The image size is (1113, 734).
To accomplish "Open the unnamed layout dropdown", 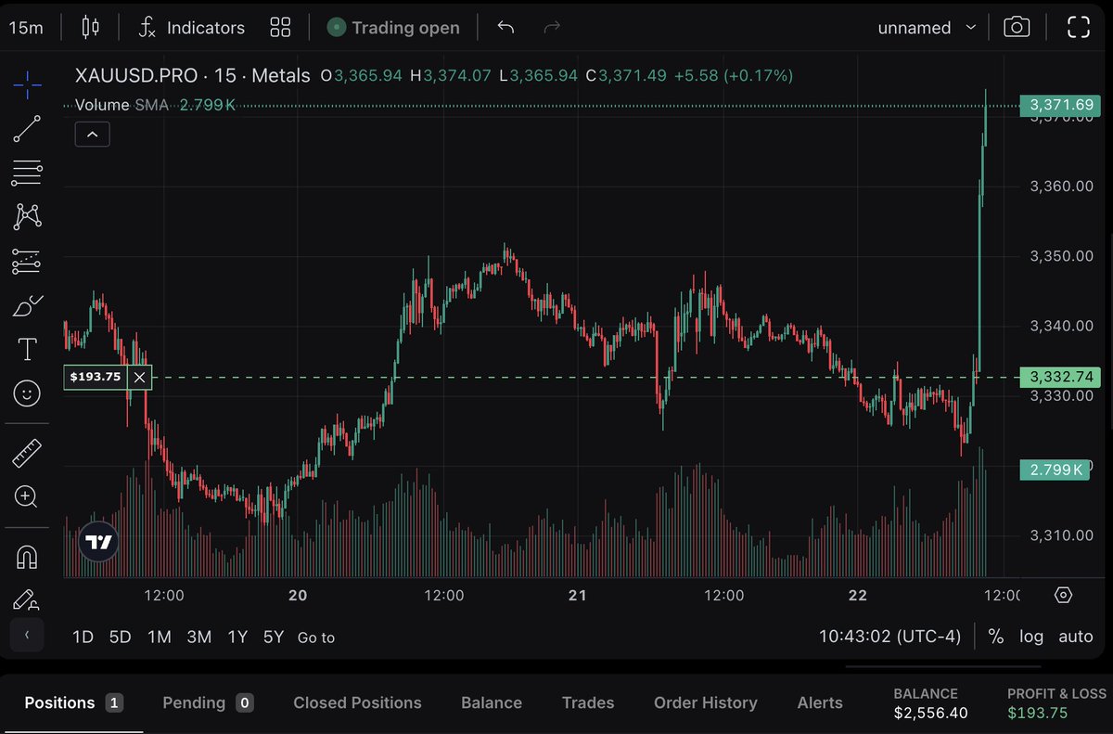I will pos(926,27).
